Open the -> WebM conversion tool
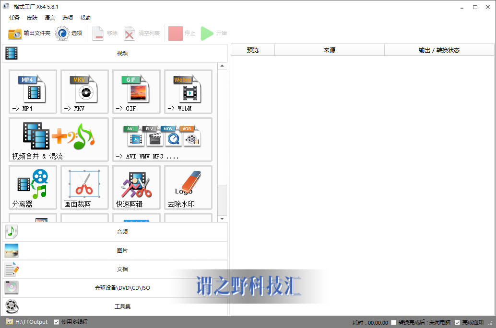496x328 pixels. [x=188, y=91]
